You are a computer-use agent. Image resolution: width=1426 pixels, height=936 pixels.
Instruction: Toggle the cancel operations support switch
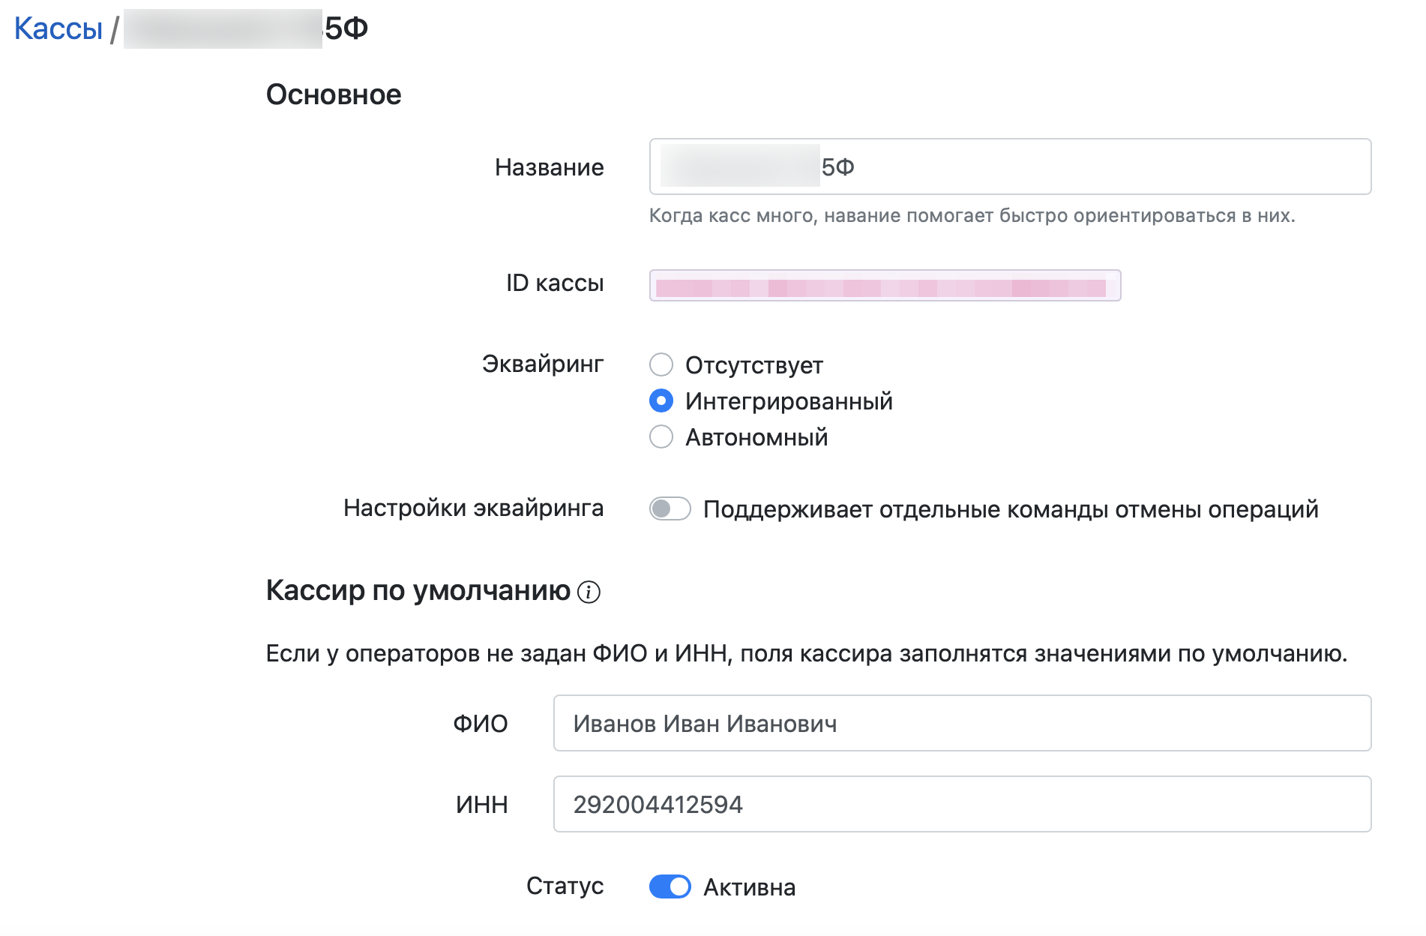tap(670, 509)
